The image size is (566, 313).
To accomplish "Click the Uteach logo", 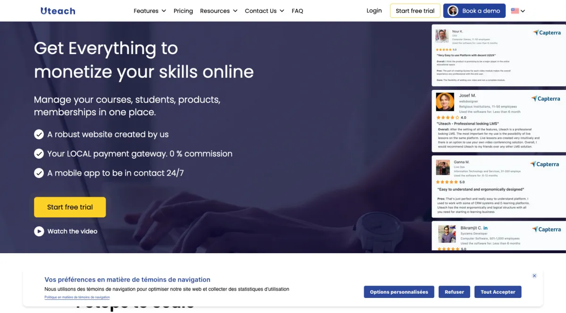I will pos(58,11).
